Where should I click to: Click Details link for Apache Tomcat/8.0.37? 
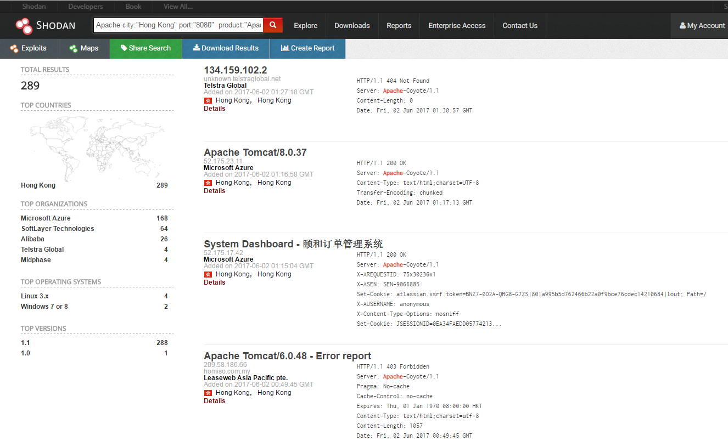[x=215, y=191]
